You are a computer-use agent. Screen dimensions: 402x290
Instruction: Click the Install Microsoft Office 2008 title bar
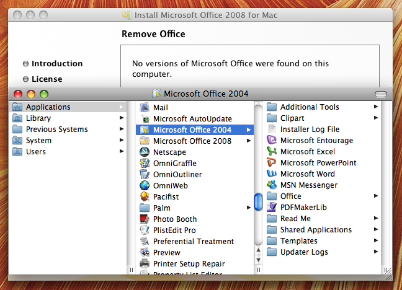(200, 15)
